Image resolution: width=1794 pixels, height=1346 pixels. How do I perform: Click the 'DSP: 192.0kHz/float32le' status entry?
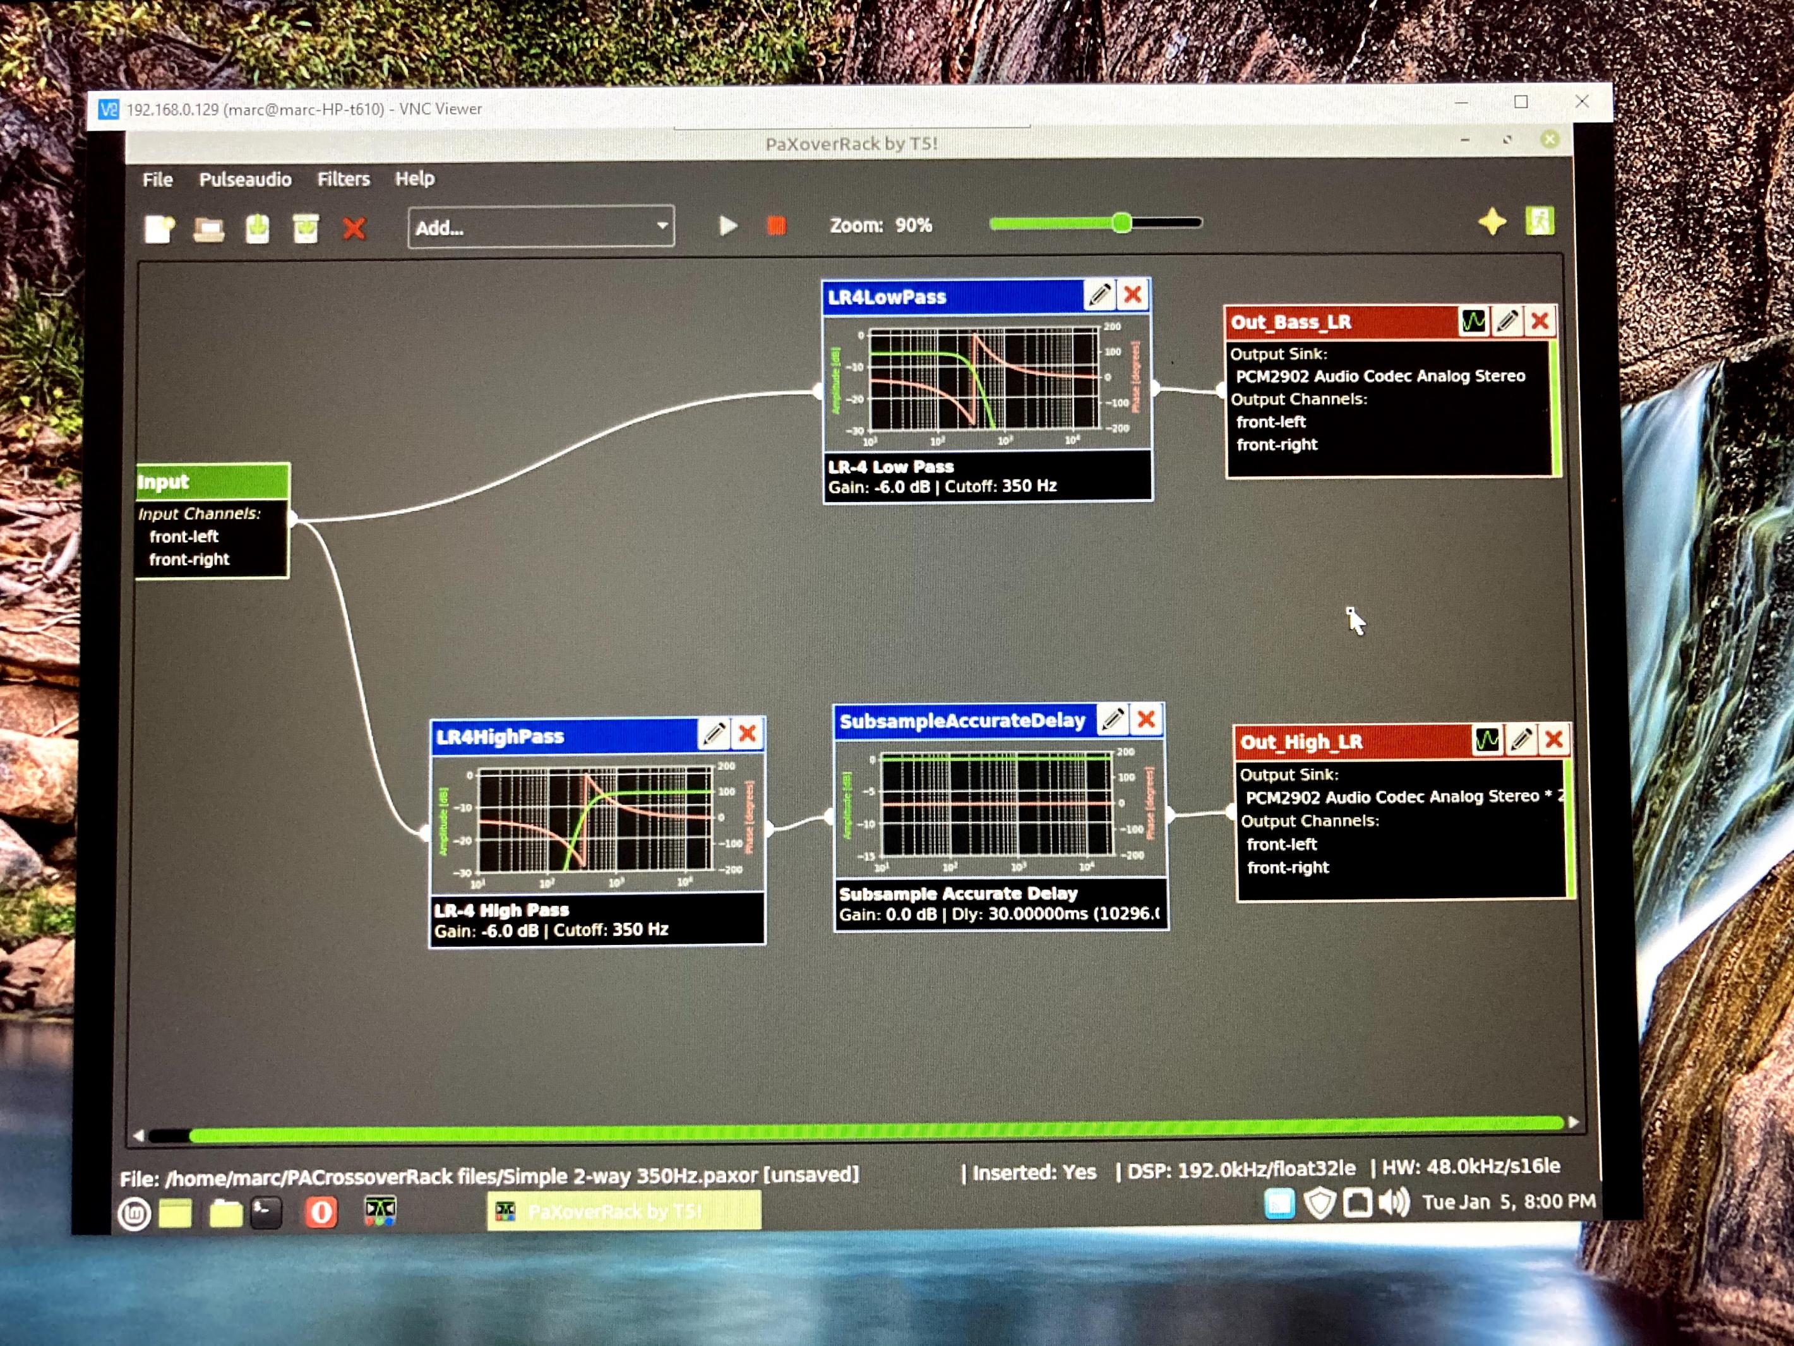pyautogui.click(x=1241, y=1169)
